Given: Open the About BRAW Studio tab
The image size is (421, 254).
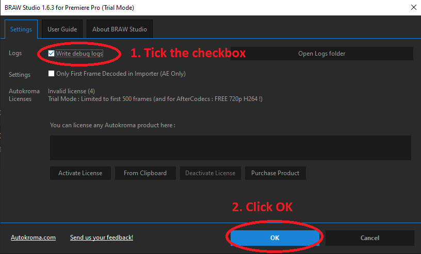Looking at the screenshot, I should point(120,29).
